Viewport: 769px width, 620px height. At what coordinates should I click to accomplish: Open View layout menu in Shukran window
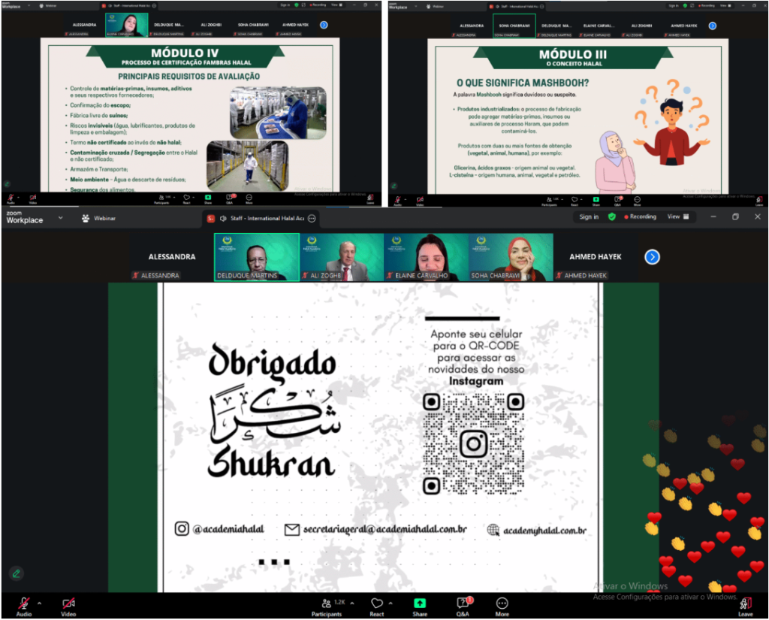[678, 217]
